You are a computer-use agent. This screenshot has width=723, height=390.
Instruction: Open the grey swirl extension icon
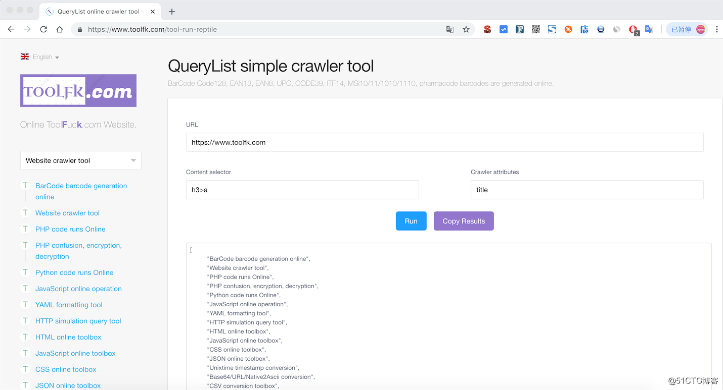pyautogui.click(x=617, y=29)
